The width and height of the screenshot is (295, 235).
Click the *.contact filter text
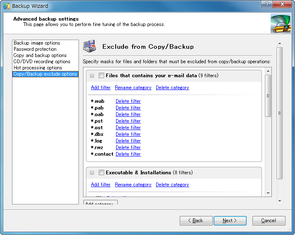tap(102, 154)
